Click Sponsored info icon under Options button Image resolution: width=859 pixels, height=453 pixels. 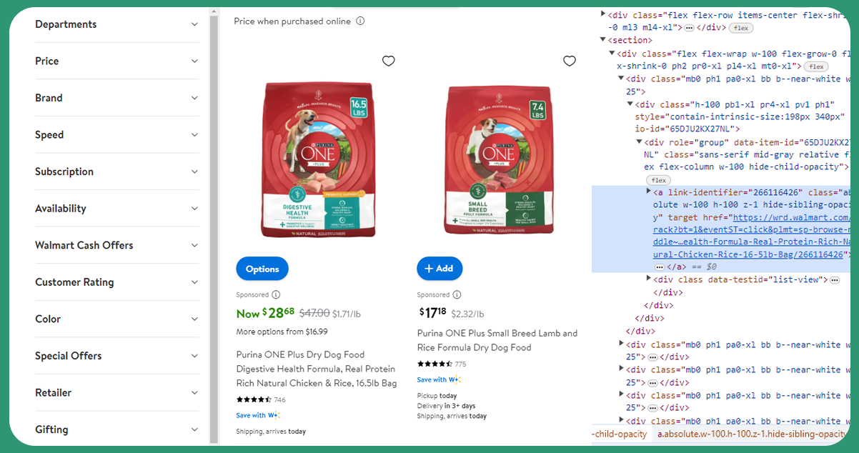(276, 294)
